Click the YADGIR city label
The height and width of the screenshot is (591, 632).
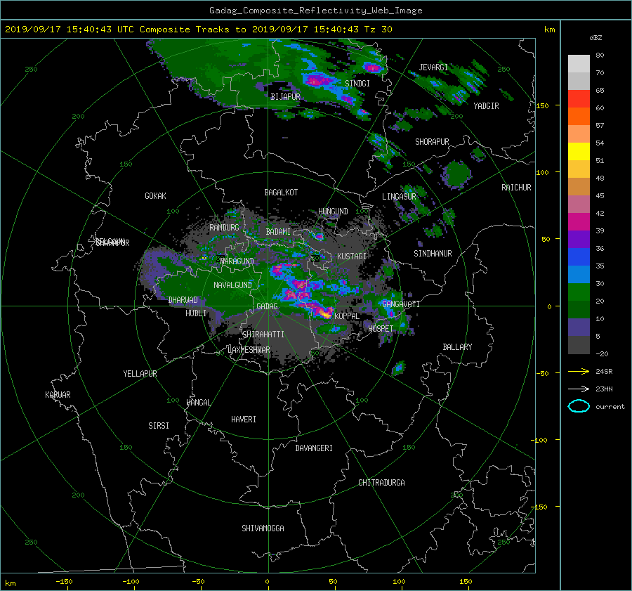(486, 106)
